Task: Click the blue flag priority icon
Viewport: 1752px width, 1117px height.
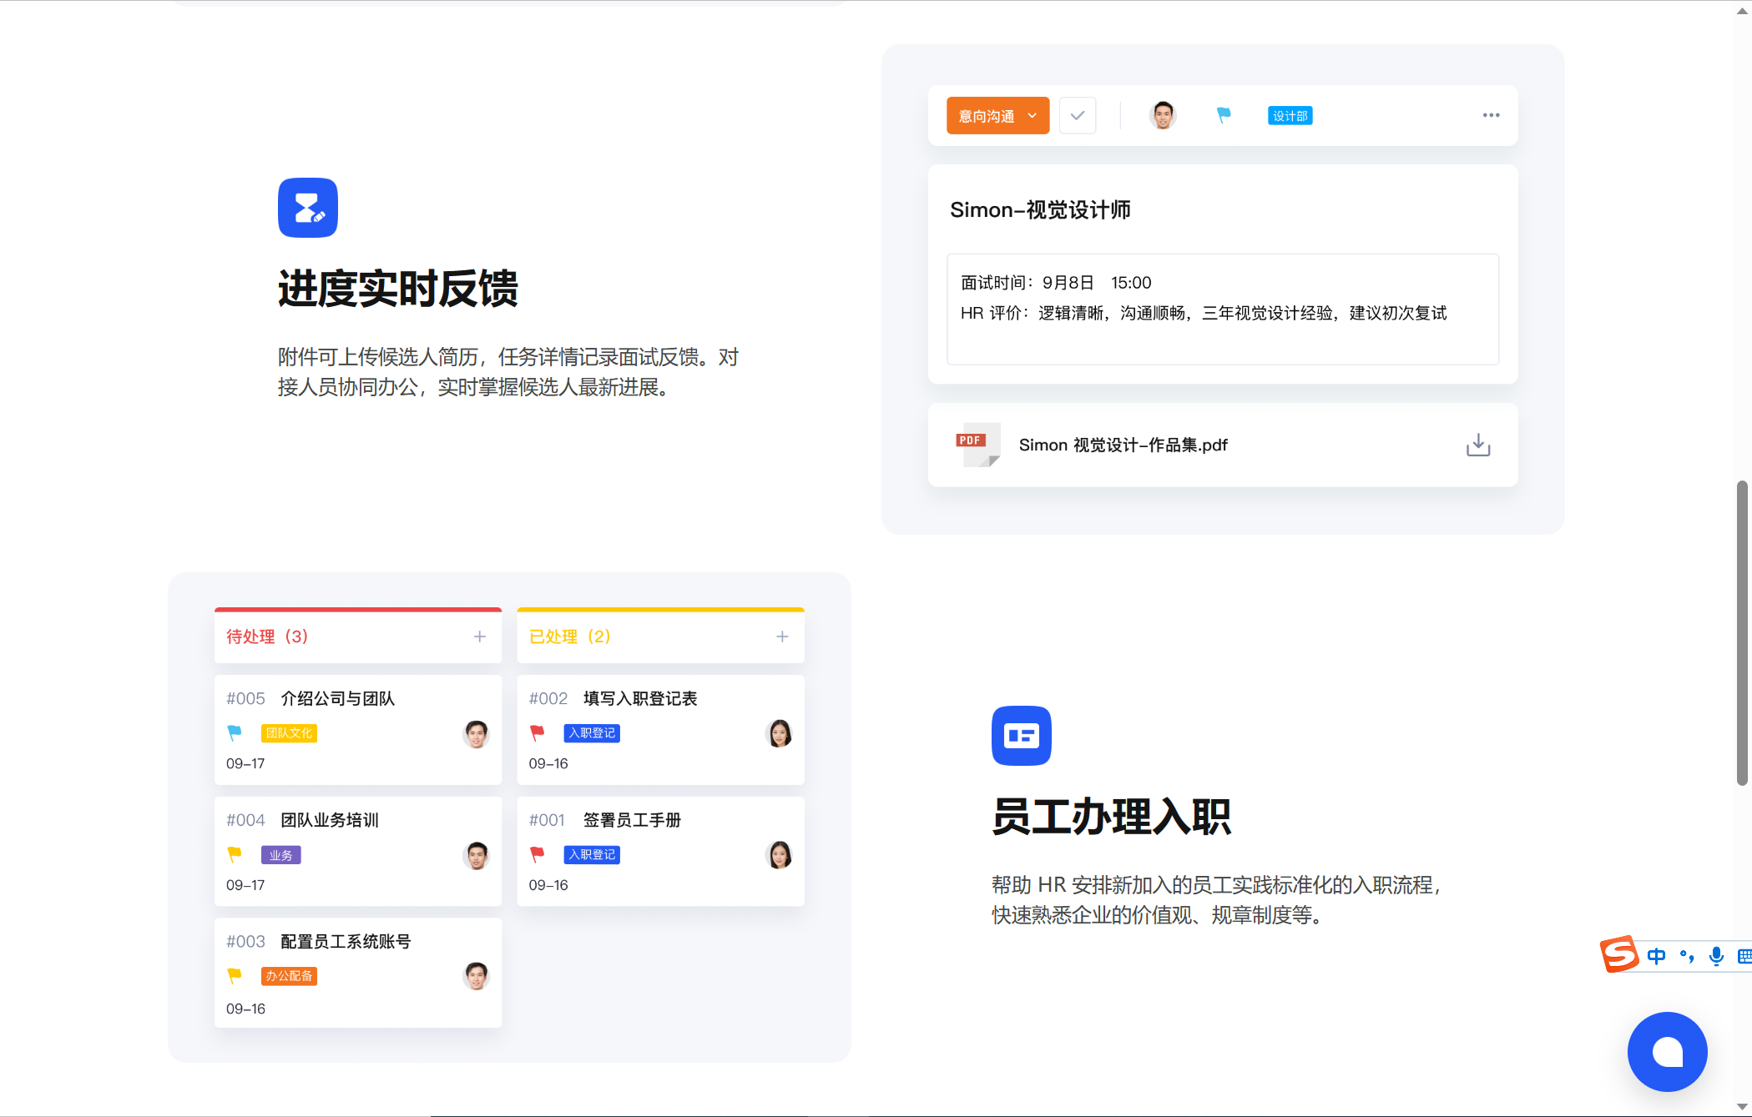Action: pyautogui.click(x=1224, y=115)
